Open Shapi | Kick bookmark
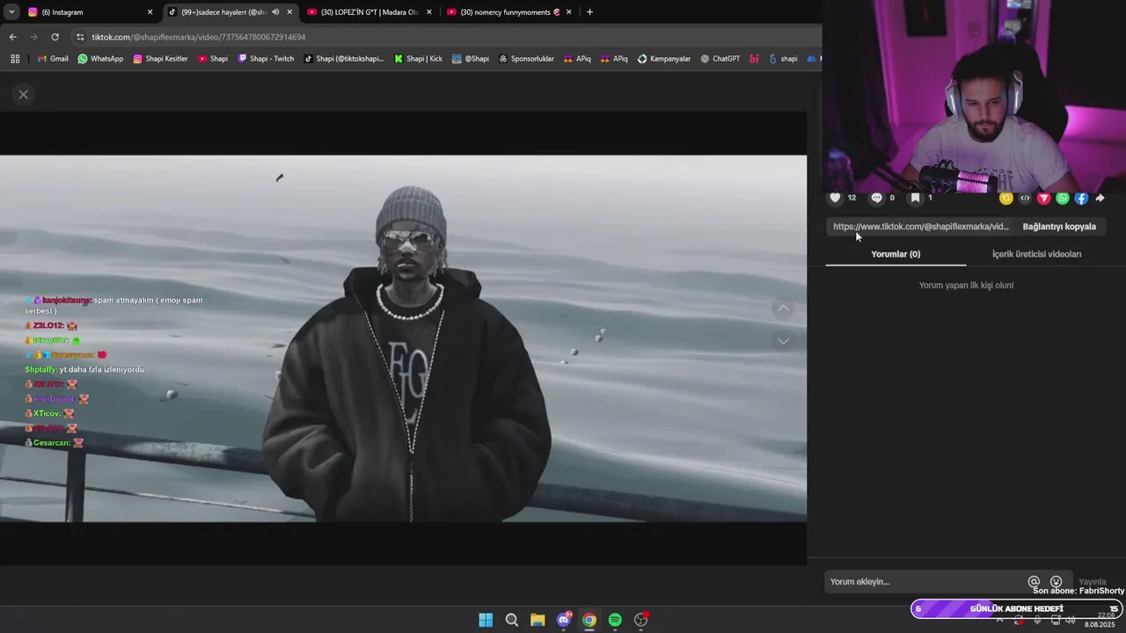Image resolution: width=1126 pixels, height=633 pixels. point(418,59)
